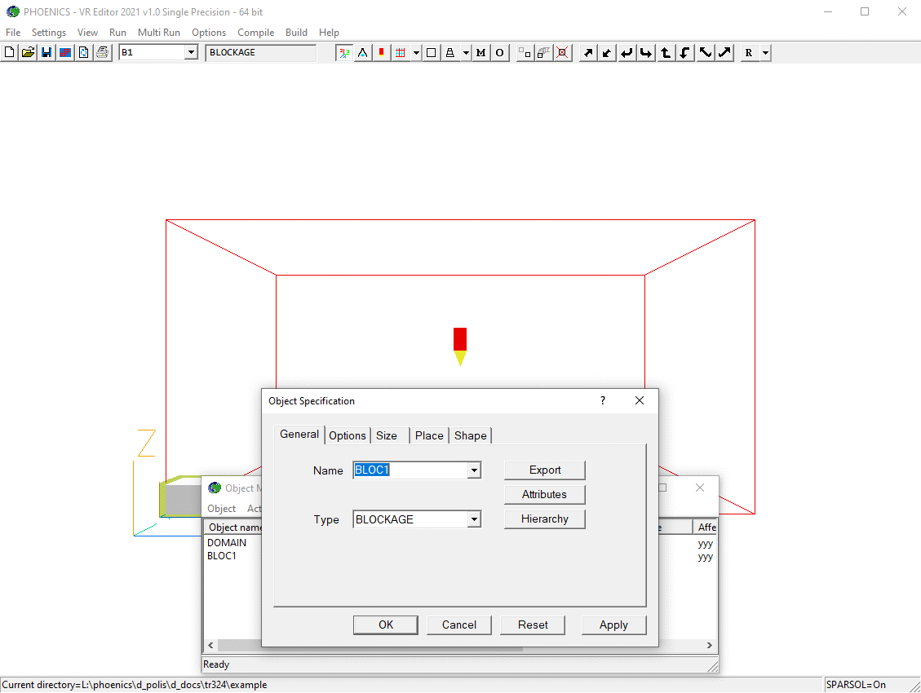921x693 pixels.
Task: Expand the B1 object selector dropdown
Action: point(191,53)
